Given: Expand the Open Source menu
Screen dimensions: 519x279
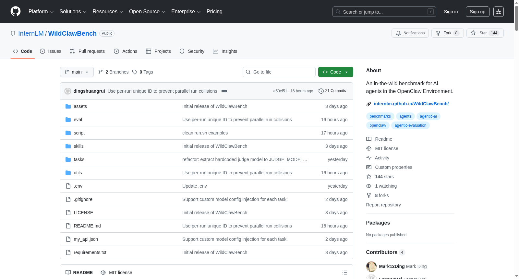Looking at the screenshot, I should (147, 12).
